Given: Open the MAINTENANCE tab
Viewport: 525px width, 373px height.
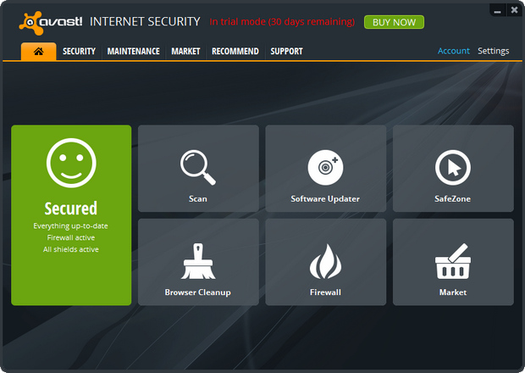Looking at the screenshot, I should pos(133,51).
